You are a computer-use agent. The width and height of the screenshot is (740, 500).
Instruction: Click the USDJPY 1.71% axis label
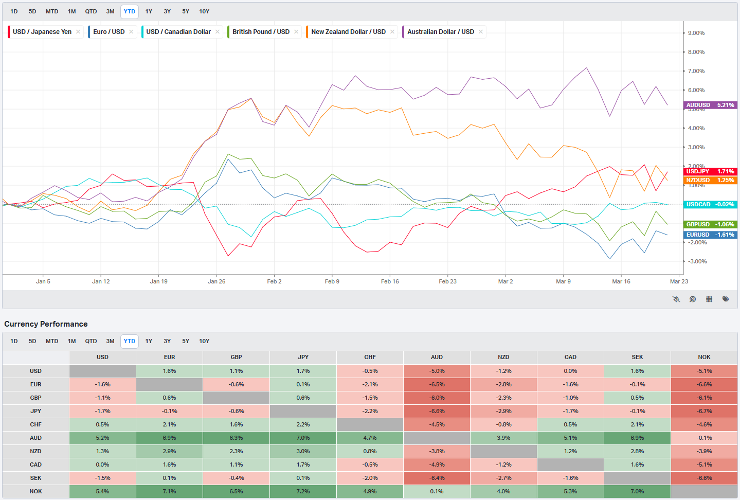click(710, 171)
